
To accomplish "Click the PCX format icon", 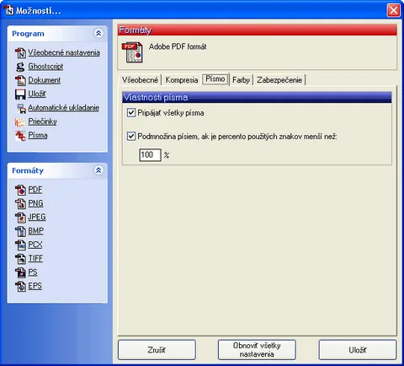I will 20,245.
